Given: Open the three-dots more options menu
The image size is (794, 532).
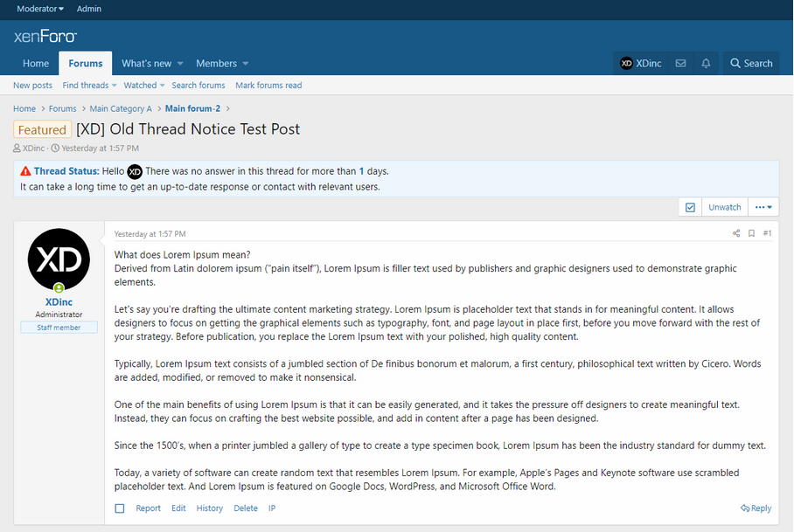Looking at the screenshot, I should point(763,207).
